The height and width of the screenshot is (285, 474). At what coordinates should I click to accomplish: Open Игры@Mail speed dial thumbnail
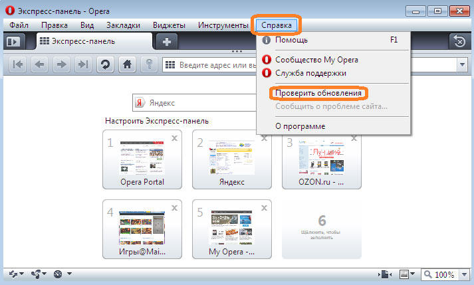click(142, 229)
